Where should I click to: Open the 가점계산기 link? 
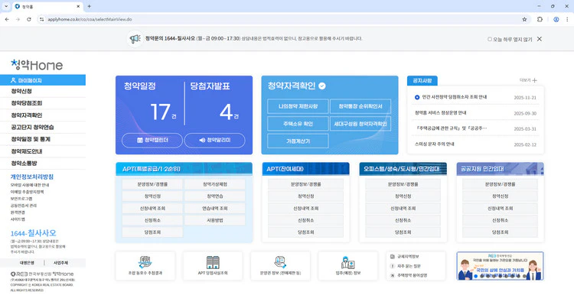(298, 141)
